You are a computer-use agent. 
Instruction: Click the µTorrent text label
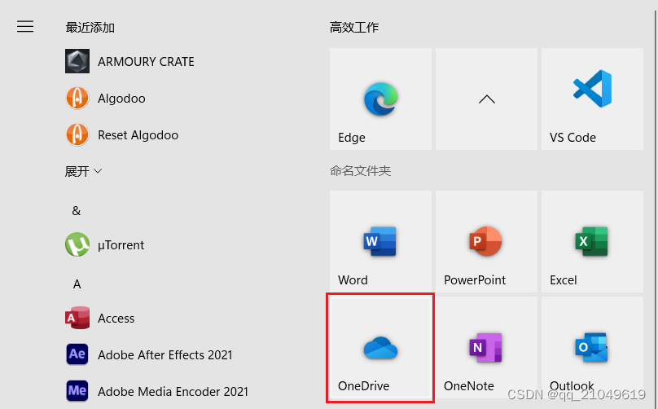point(121,245)
